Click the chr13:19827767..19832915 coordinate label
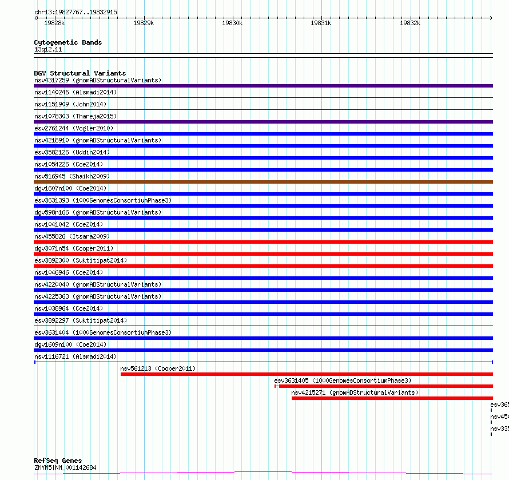 coord(75,13)
